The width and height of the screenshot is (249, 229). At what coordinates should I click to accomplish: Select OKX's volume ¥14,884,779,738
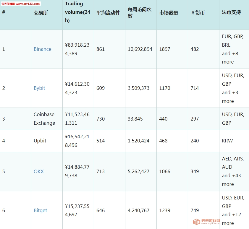(x=77, y=171)
